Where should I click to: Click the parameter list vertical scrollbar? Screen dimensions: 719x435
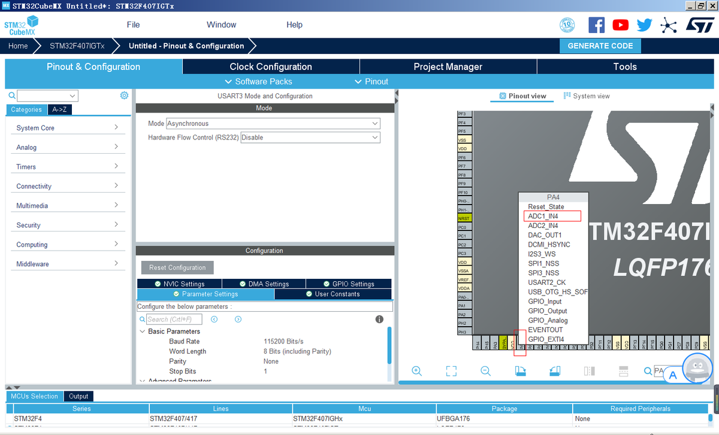(x=389, y=346)
